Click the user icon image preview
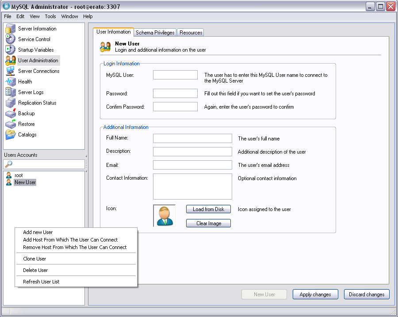Viewport: 398px width, 317px height. click(x=165, y=215)
